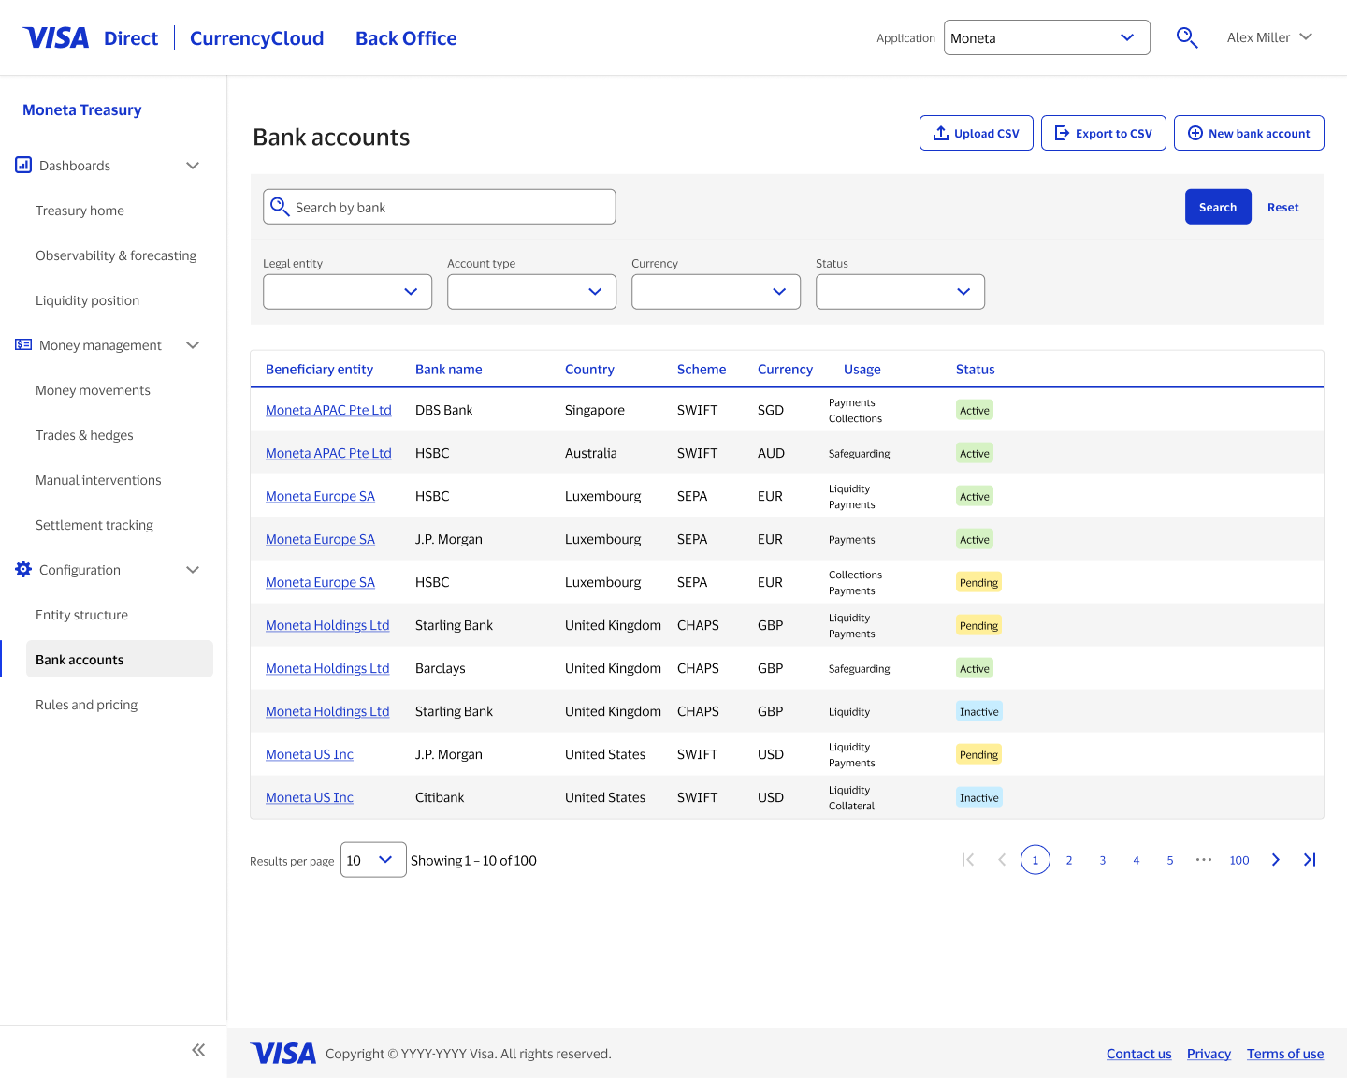Reset the search filters

point(1282,207)
